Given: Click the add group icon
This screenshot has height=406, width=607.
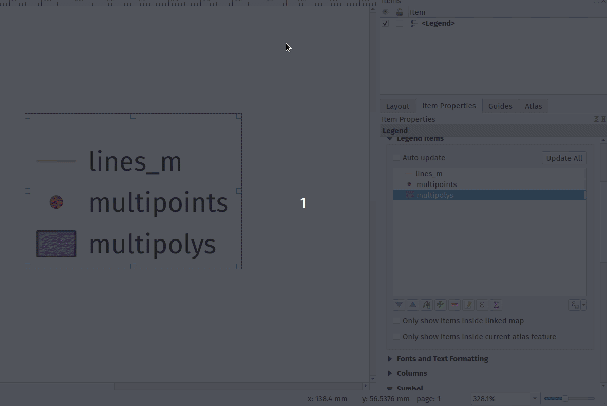Looking at the screenshot, I should 427,305.
